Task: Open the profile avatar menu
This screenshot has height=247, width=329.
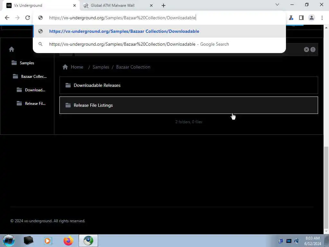Action: (312, 18)
